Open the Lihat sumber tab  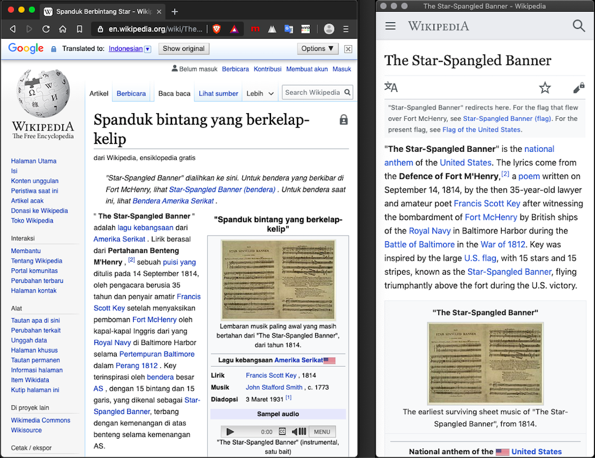click(x=218, y=94)
